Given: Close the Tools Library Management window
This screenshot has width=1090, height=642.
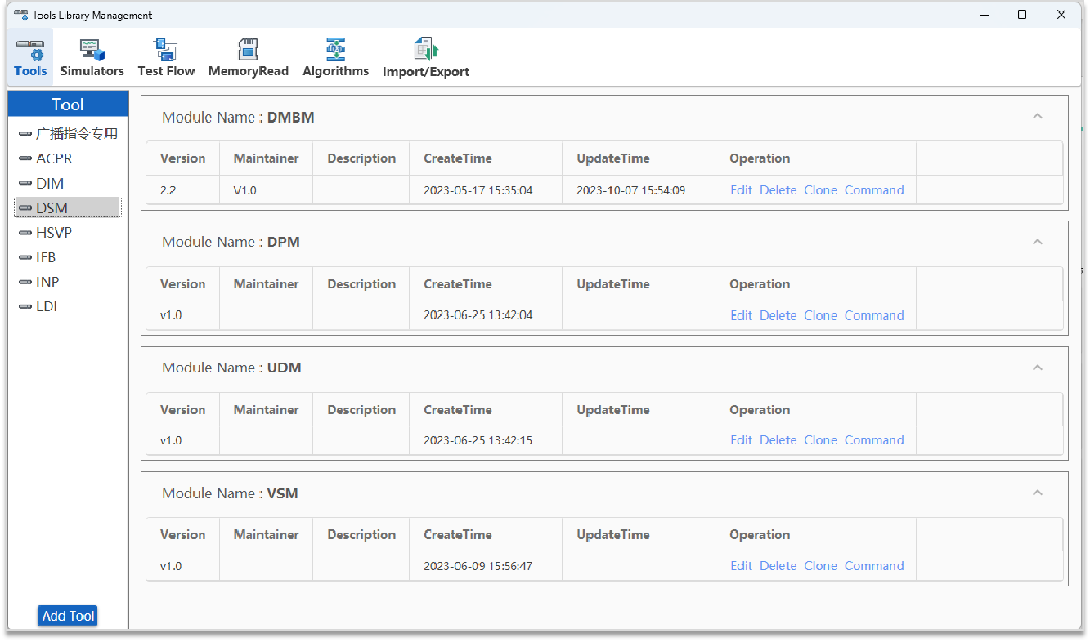Looking at the screenshot, I should pyautogui.click(x=1061, y=15).
